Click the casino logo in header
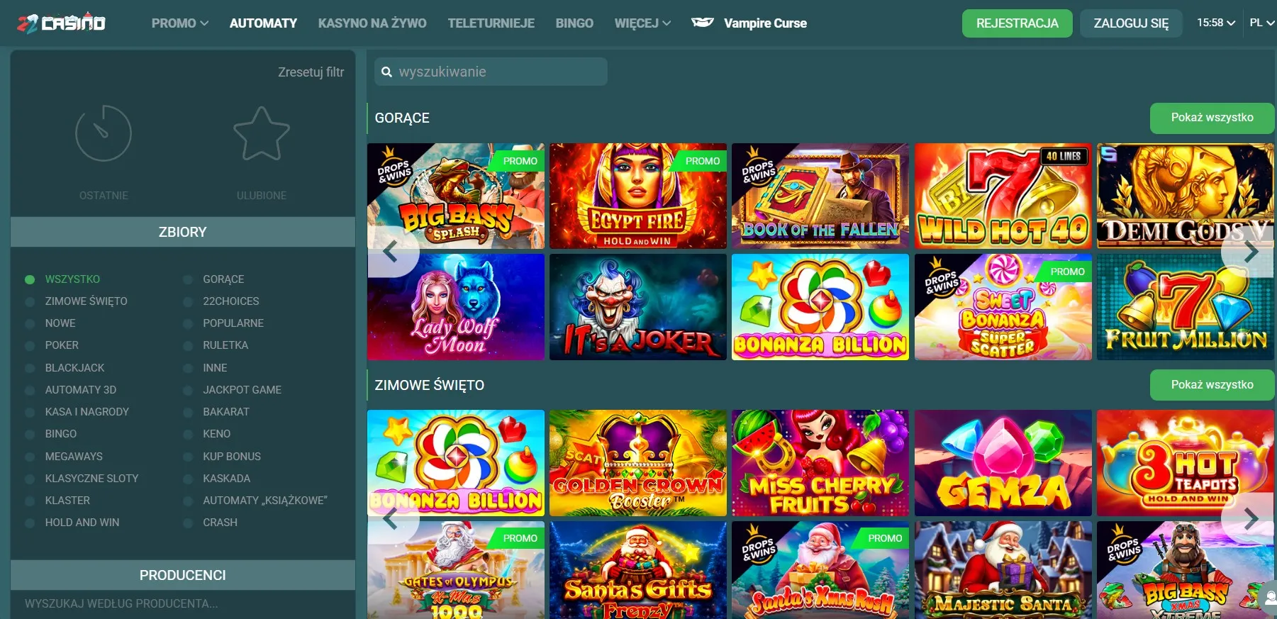The image size is (1277, 619). point(61,23)
